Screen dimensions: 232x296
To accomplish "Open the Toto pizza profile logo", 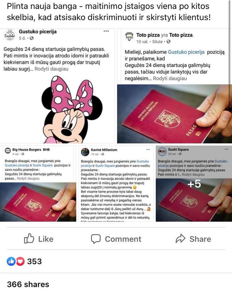I will coord(129,37).
